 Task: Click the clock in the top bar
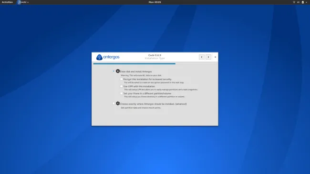click(x=155, y=2)
